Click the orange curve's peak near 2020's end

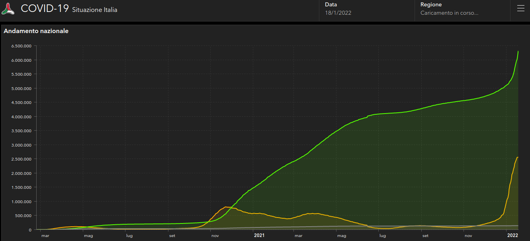(x=226, y=207)
